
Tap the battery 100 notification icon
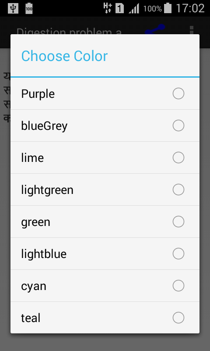point(29,8)
